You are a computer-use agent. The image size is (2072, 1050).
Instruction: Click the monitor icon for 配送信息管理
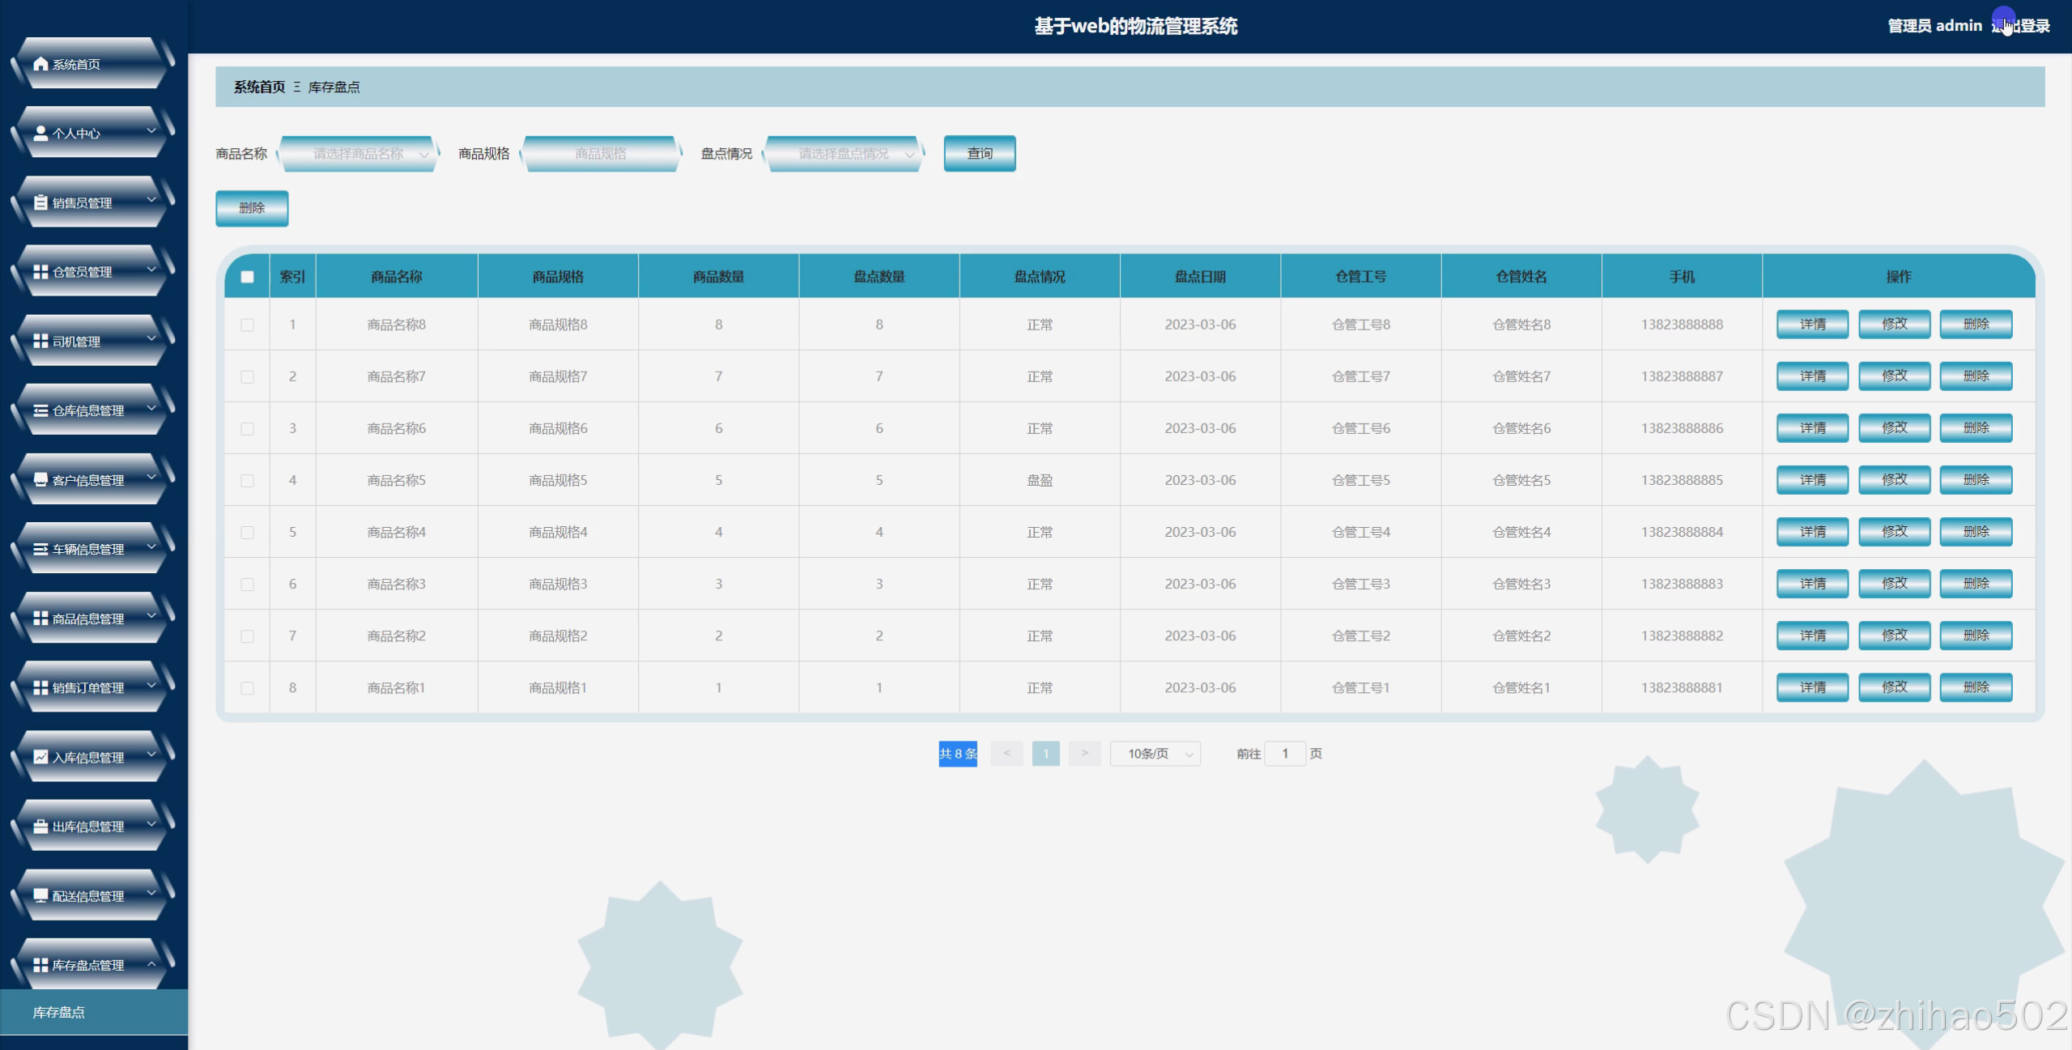[x=40, y=895]
